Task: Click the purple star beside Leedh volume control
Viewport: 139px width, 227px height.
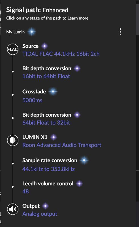Action: (x=79, y=184)
